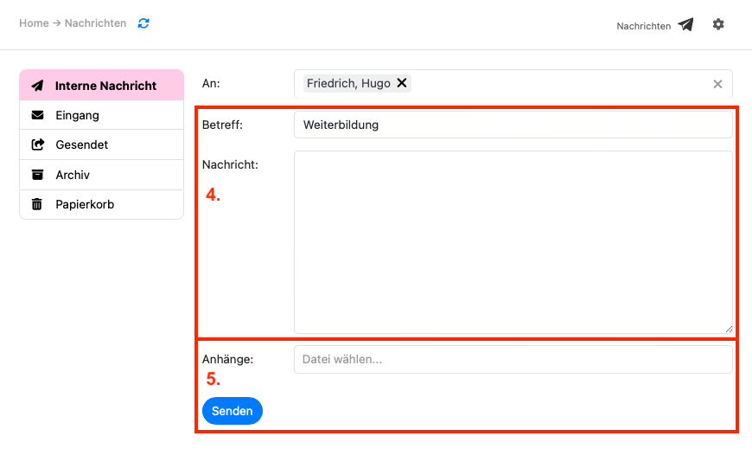Click the empty area of the An recipient field
Image resolution: width=752 pixels, height=455 pixels.
point(553,84)
